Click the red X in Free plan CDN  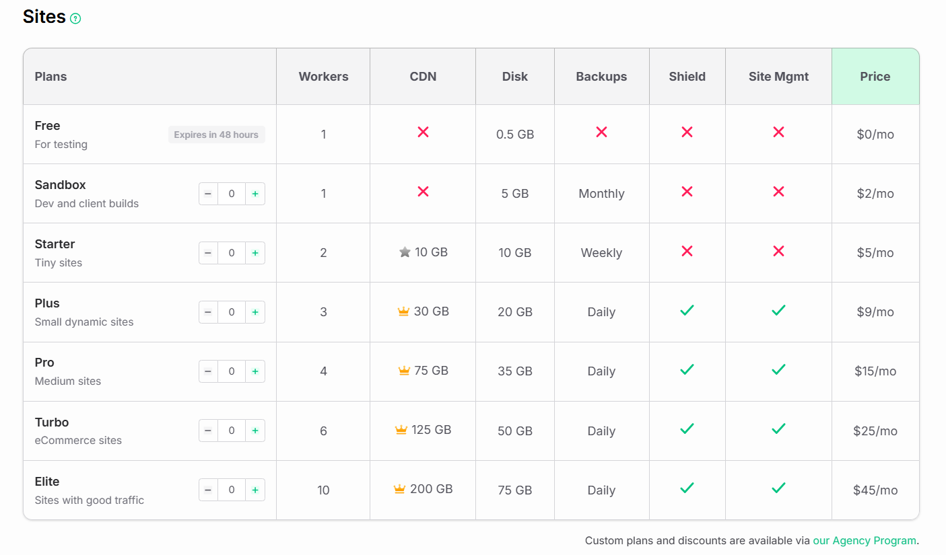[423, 133]
